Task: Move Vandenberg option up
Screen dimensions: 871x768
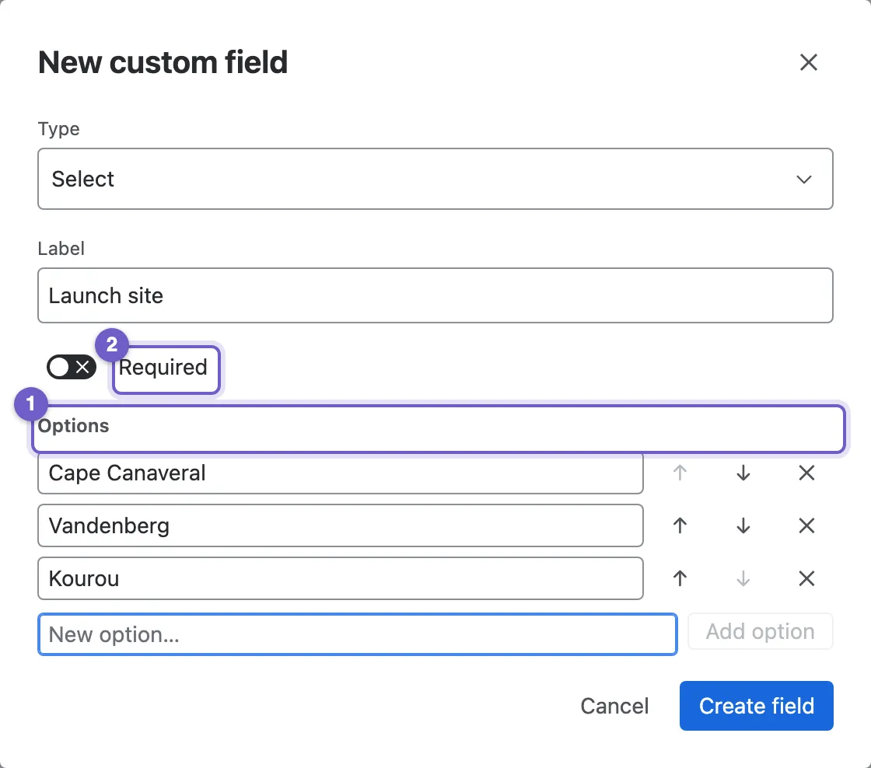Action: tap(680, 525)
